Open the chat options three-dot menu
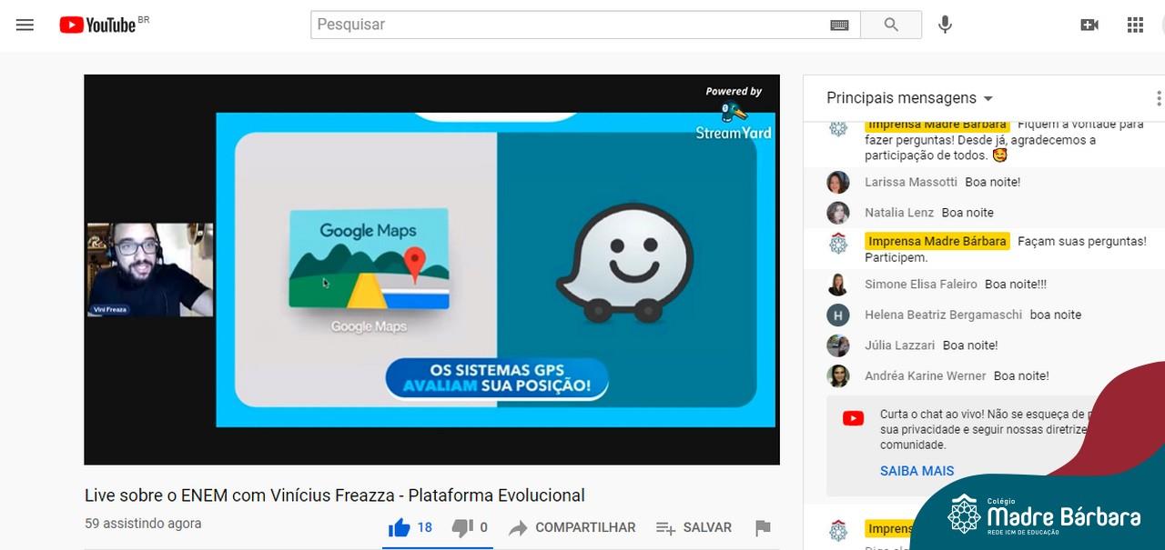 pyautogui.click(x=1158, y=98)
